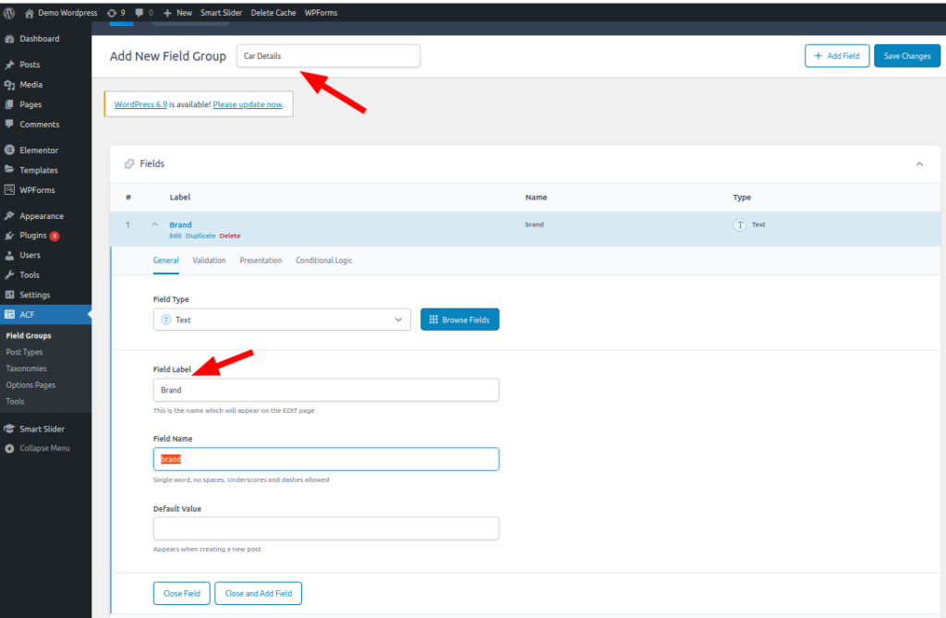This screenshot has height=618, width=946.
Task: Open Smart Slider in sidebar menu
Action: 42,429
